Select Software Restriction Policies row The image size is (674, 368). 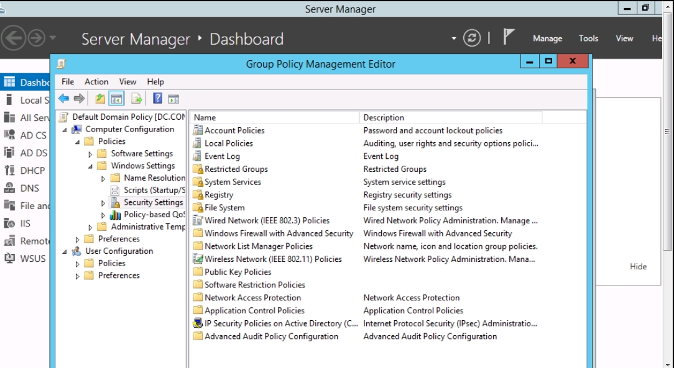(254, 285)
